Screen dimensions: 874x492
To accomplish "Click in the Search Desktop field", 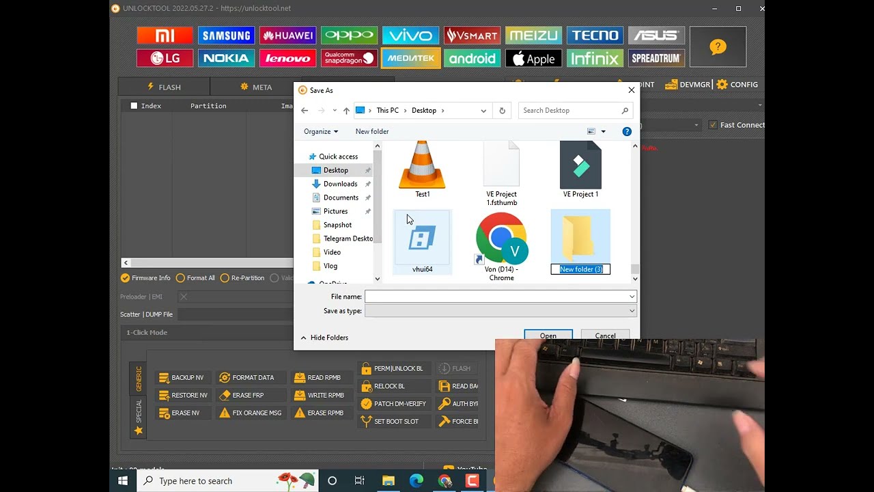I will [x=575, y=111].
